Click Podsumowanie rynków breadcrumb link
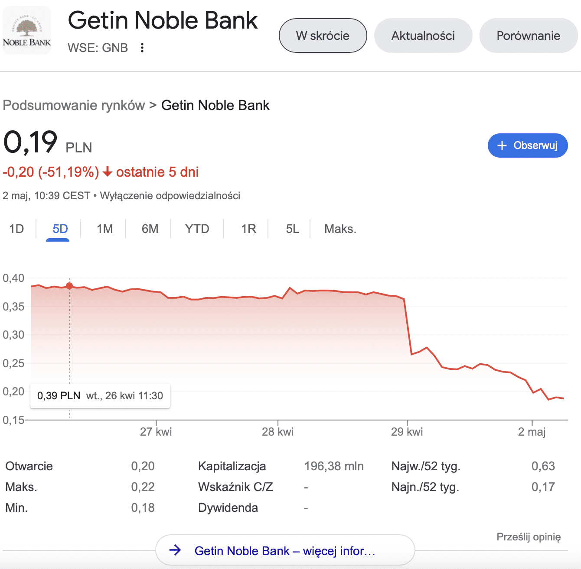 (74, 105)
